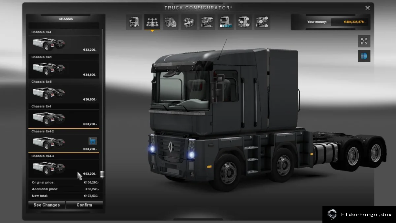Toggle the truck headlights preview
The height and width of the screenshot is (223, 396).
[x=364, y=56]
